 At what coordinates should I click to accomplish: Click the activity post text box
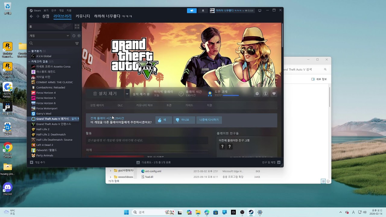coord(147,140)
